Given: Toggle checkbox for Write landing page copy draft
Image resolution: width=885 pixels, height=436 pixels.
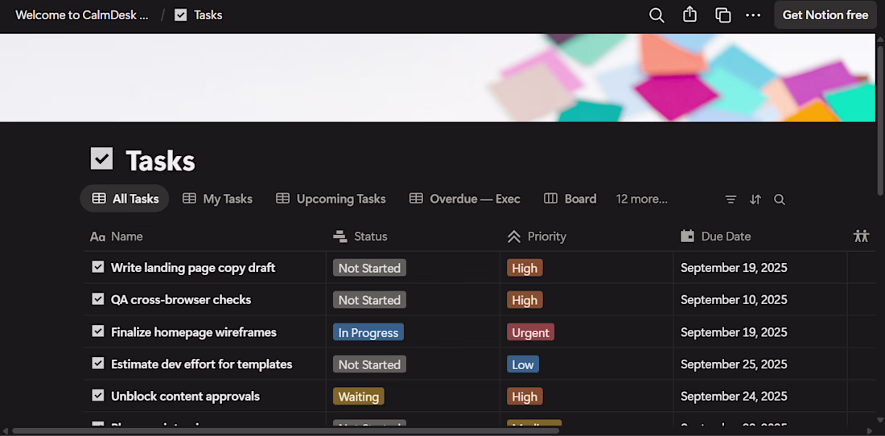Looking at the screenshot, I should point(98,267).
